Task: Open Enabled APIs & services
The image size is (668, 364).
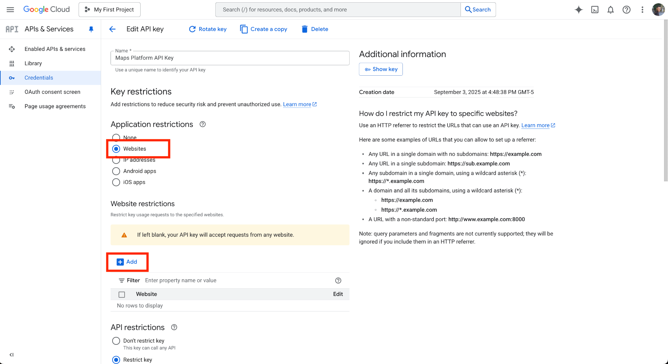Action: point(55,49)
